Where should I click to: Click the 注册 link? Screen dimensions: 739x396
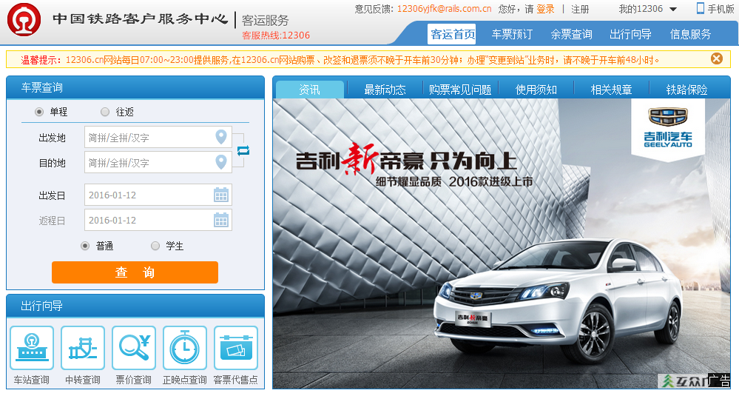point(580,9)
